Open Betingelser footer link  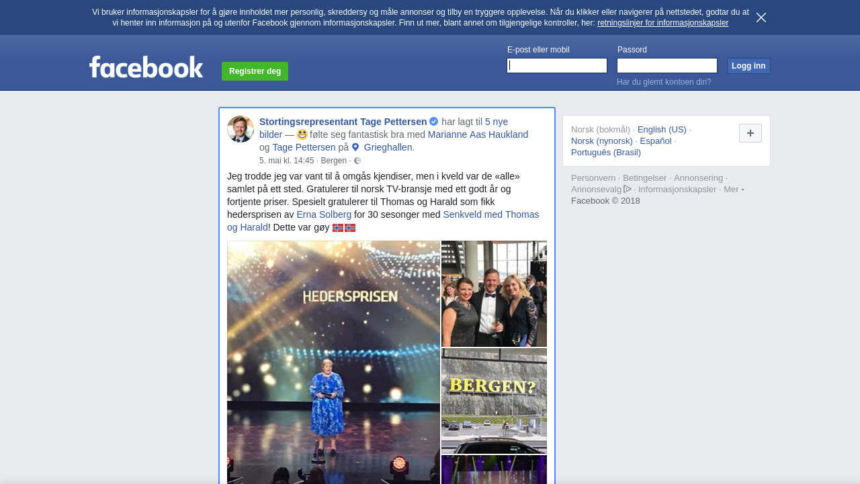(644, 177)
